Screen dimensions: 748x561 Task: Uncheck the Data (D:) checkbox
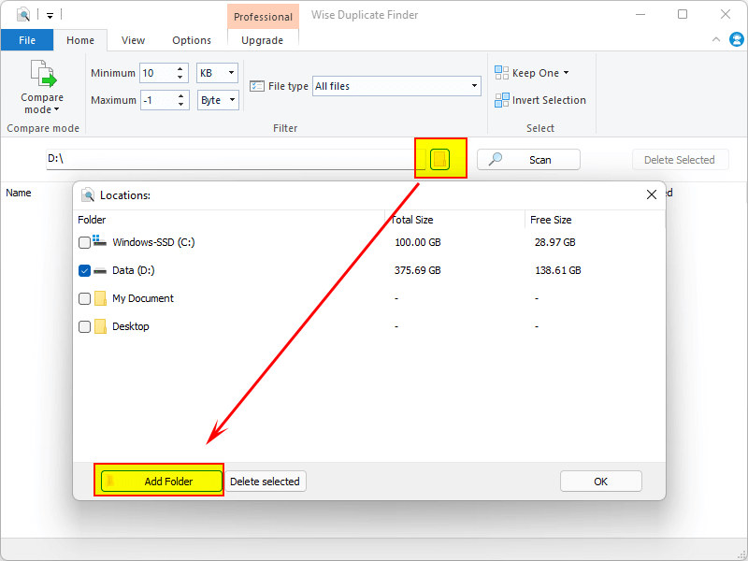pos(84,271)
